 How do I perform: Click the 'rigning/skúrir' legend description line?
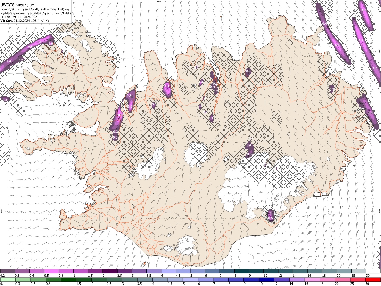tap(35, 9)
